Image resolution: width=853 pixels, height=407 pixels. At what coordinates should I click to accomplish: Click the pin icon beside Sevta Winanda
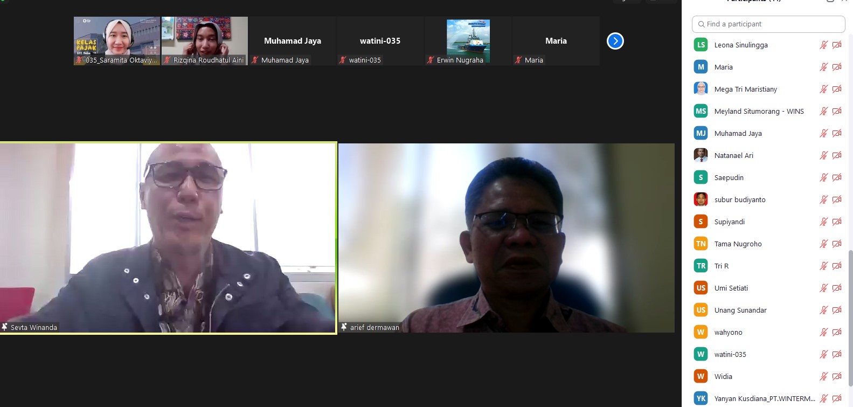[x=5, y=327]
